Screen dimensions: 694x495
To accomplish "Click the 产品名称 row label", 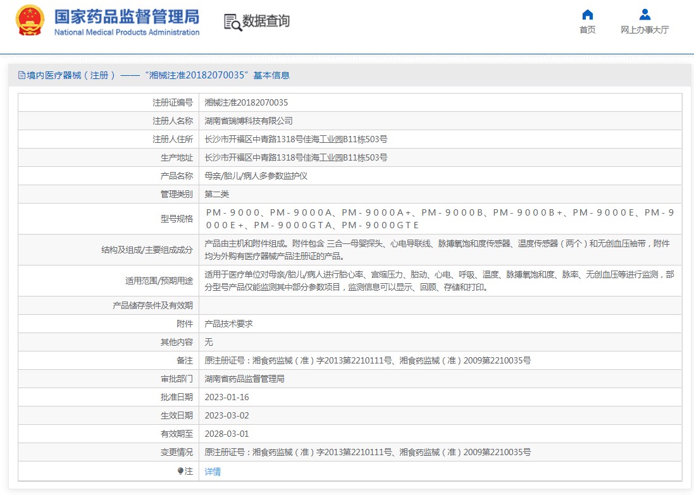I will [x=177, y=176].
